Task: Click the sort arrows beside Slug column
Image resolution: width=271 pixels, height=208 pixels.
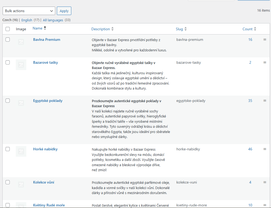Action: (185, 29)
